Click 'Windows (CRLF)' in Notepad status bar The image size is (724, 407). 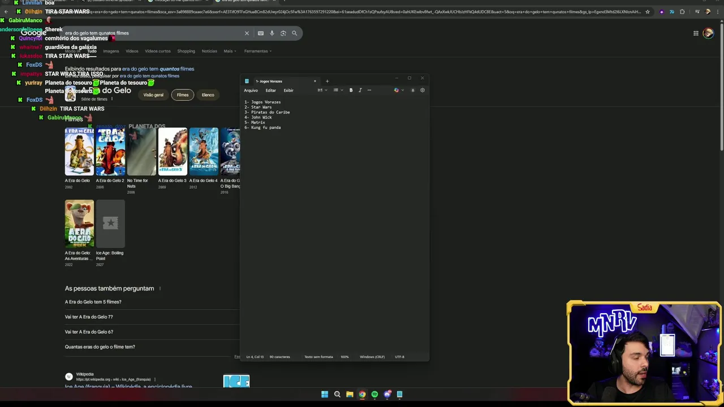pyautogui.click(x=372, y=357)
